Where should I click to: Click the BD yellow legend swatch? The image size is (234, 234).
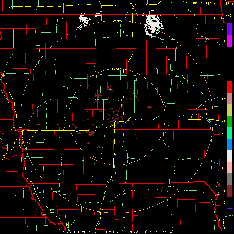[x=230, y=110]
